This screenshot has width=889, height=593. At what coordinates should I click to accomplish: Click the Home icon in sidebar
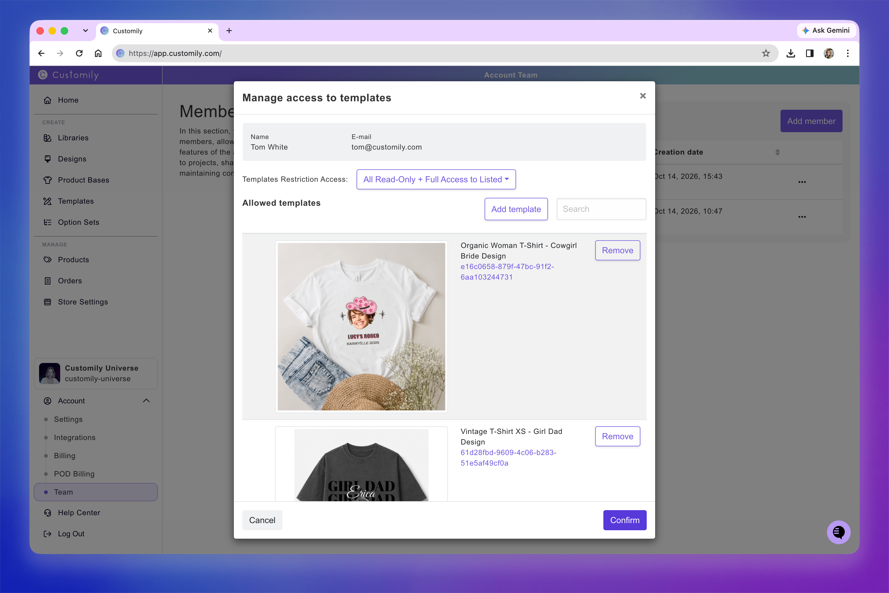click(47, 100)
